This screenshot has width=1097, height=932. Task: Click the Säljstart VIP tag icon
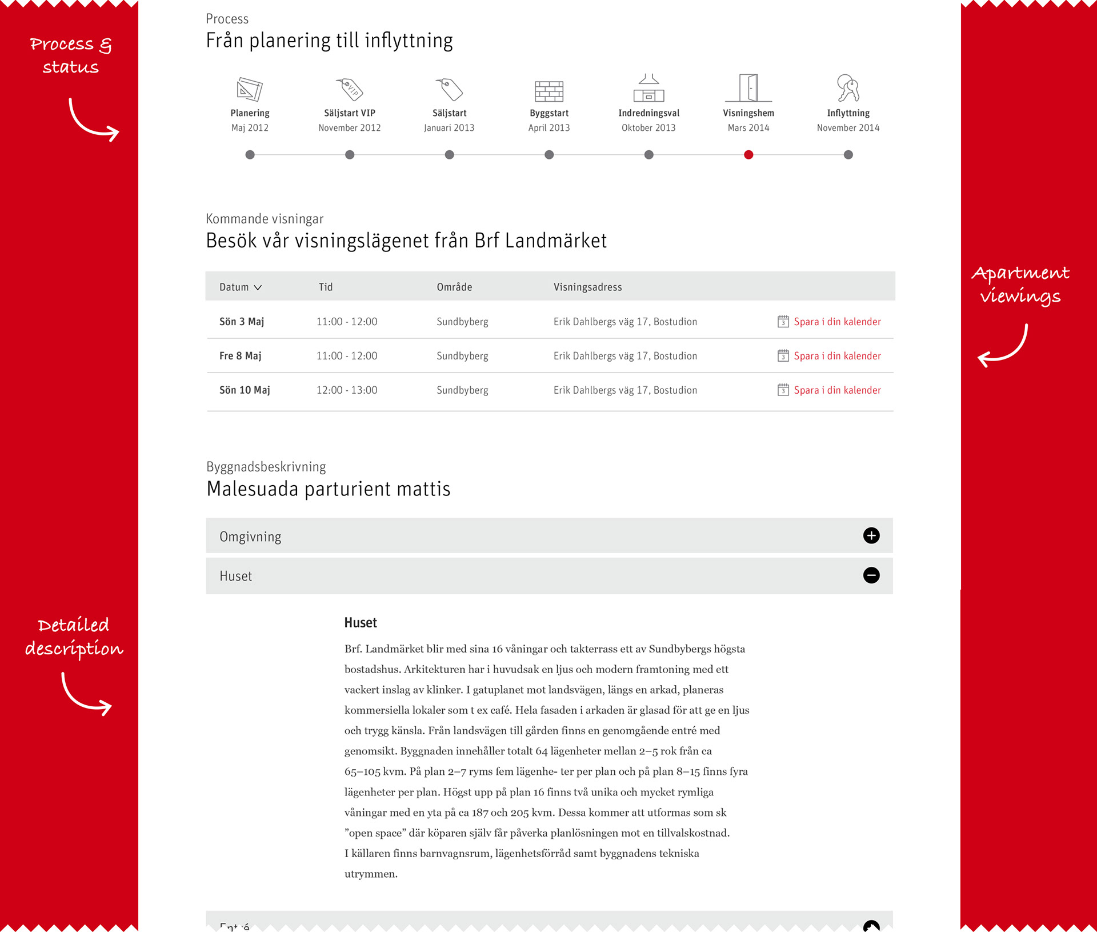(x=349, y=89)
